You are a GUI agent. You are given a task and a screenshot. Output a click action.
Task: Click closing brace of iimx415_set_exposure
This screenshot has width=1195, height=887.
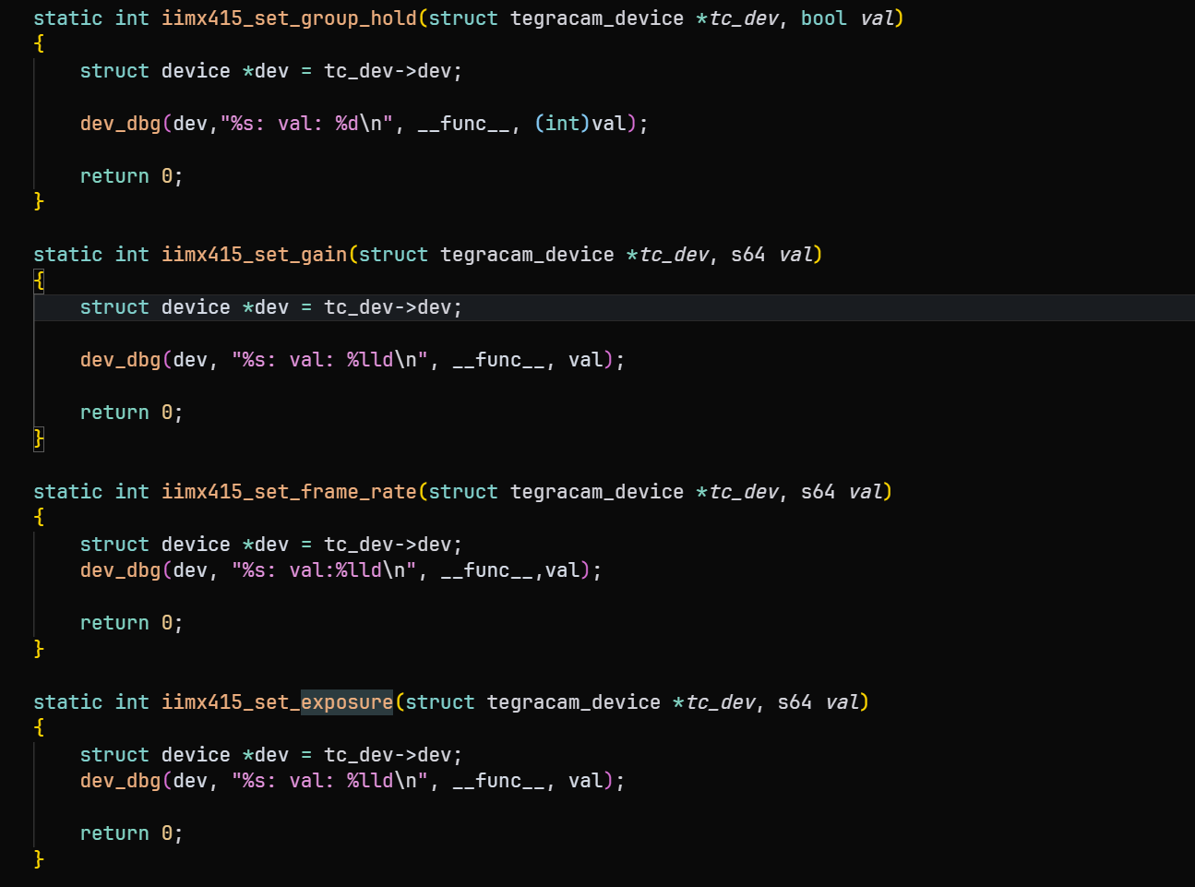pos(39,859)
